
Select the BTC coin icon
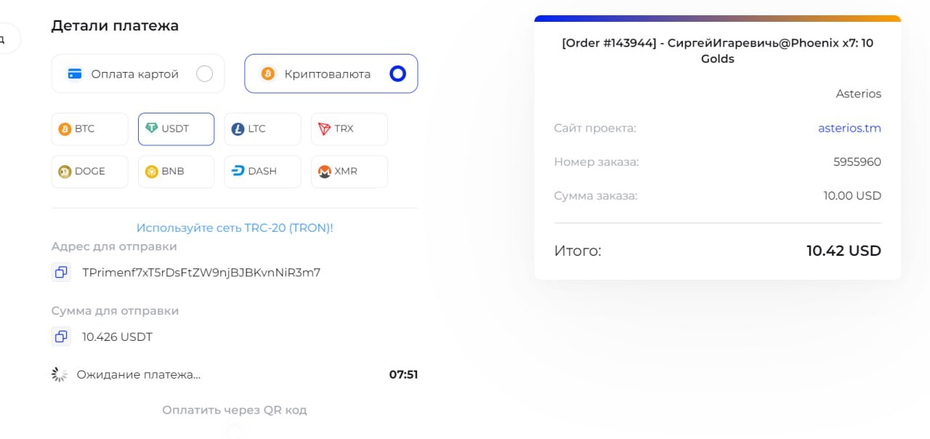[65, 129]
